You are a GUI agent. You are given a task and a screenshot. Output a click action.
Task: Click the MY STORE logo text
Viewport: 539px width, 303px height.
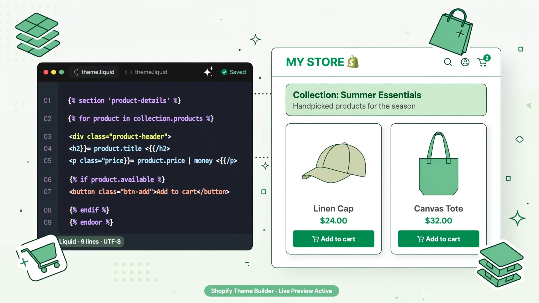315,62
